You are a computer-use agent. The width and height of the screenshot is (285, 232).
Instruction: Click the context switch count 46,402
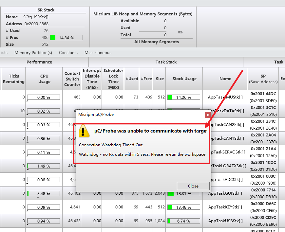74,193
